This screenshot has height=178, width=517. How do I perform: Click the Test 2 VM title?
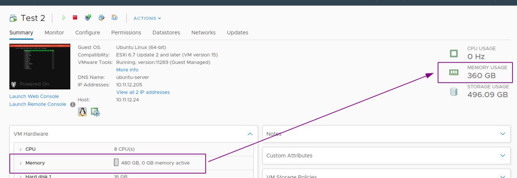[33, 18]
